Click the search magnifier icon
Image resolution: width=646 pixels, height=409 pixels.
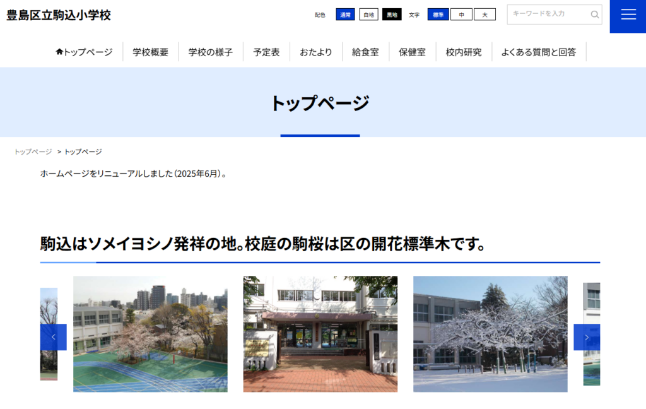594,15
